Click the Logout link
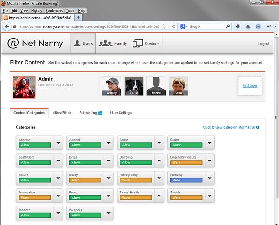 coord(264,44)
